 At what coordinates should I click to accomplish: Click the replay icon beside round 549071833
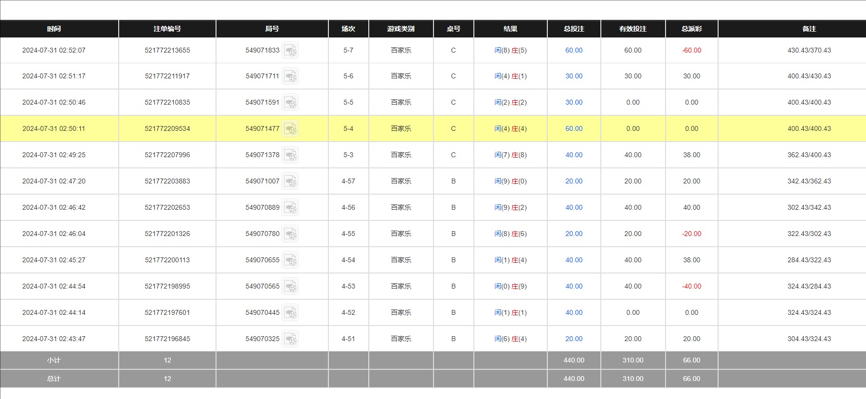(x=290, y=50)
